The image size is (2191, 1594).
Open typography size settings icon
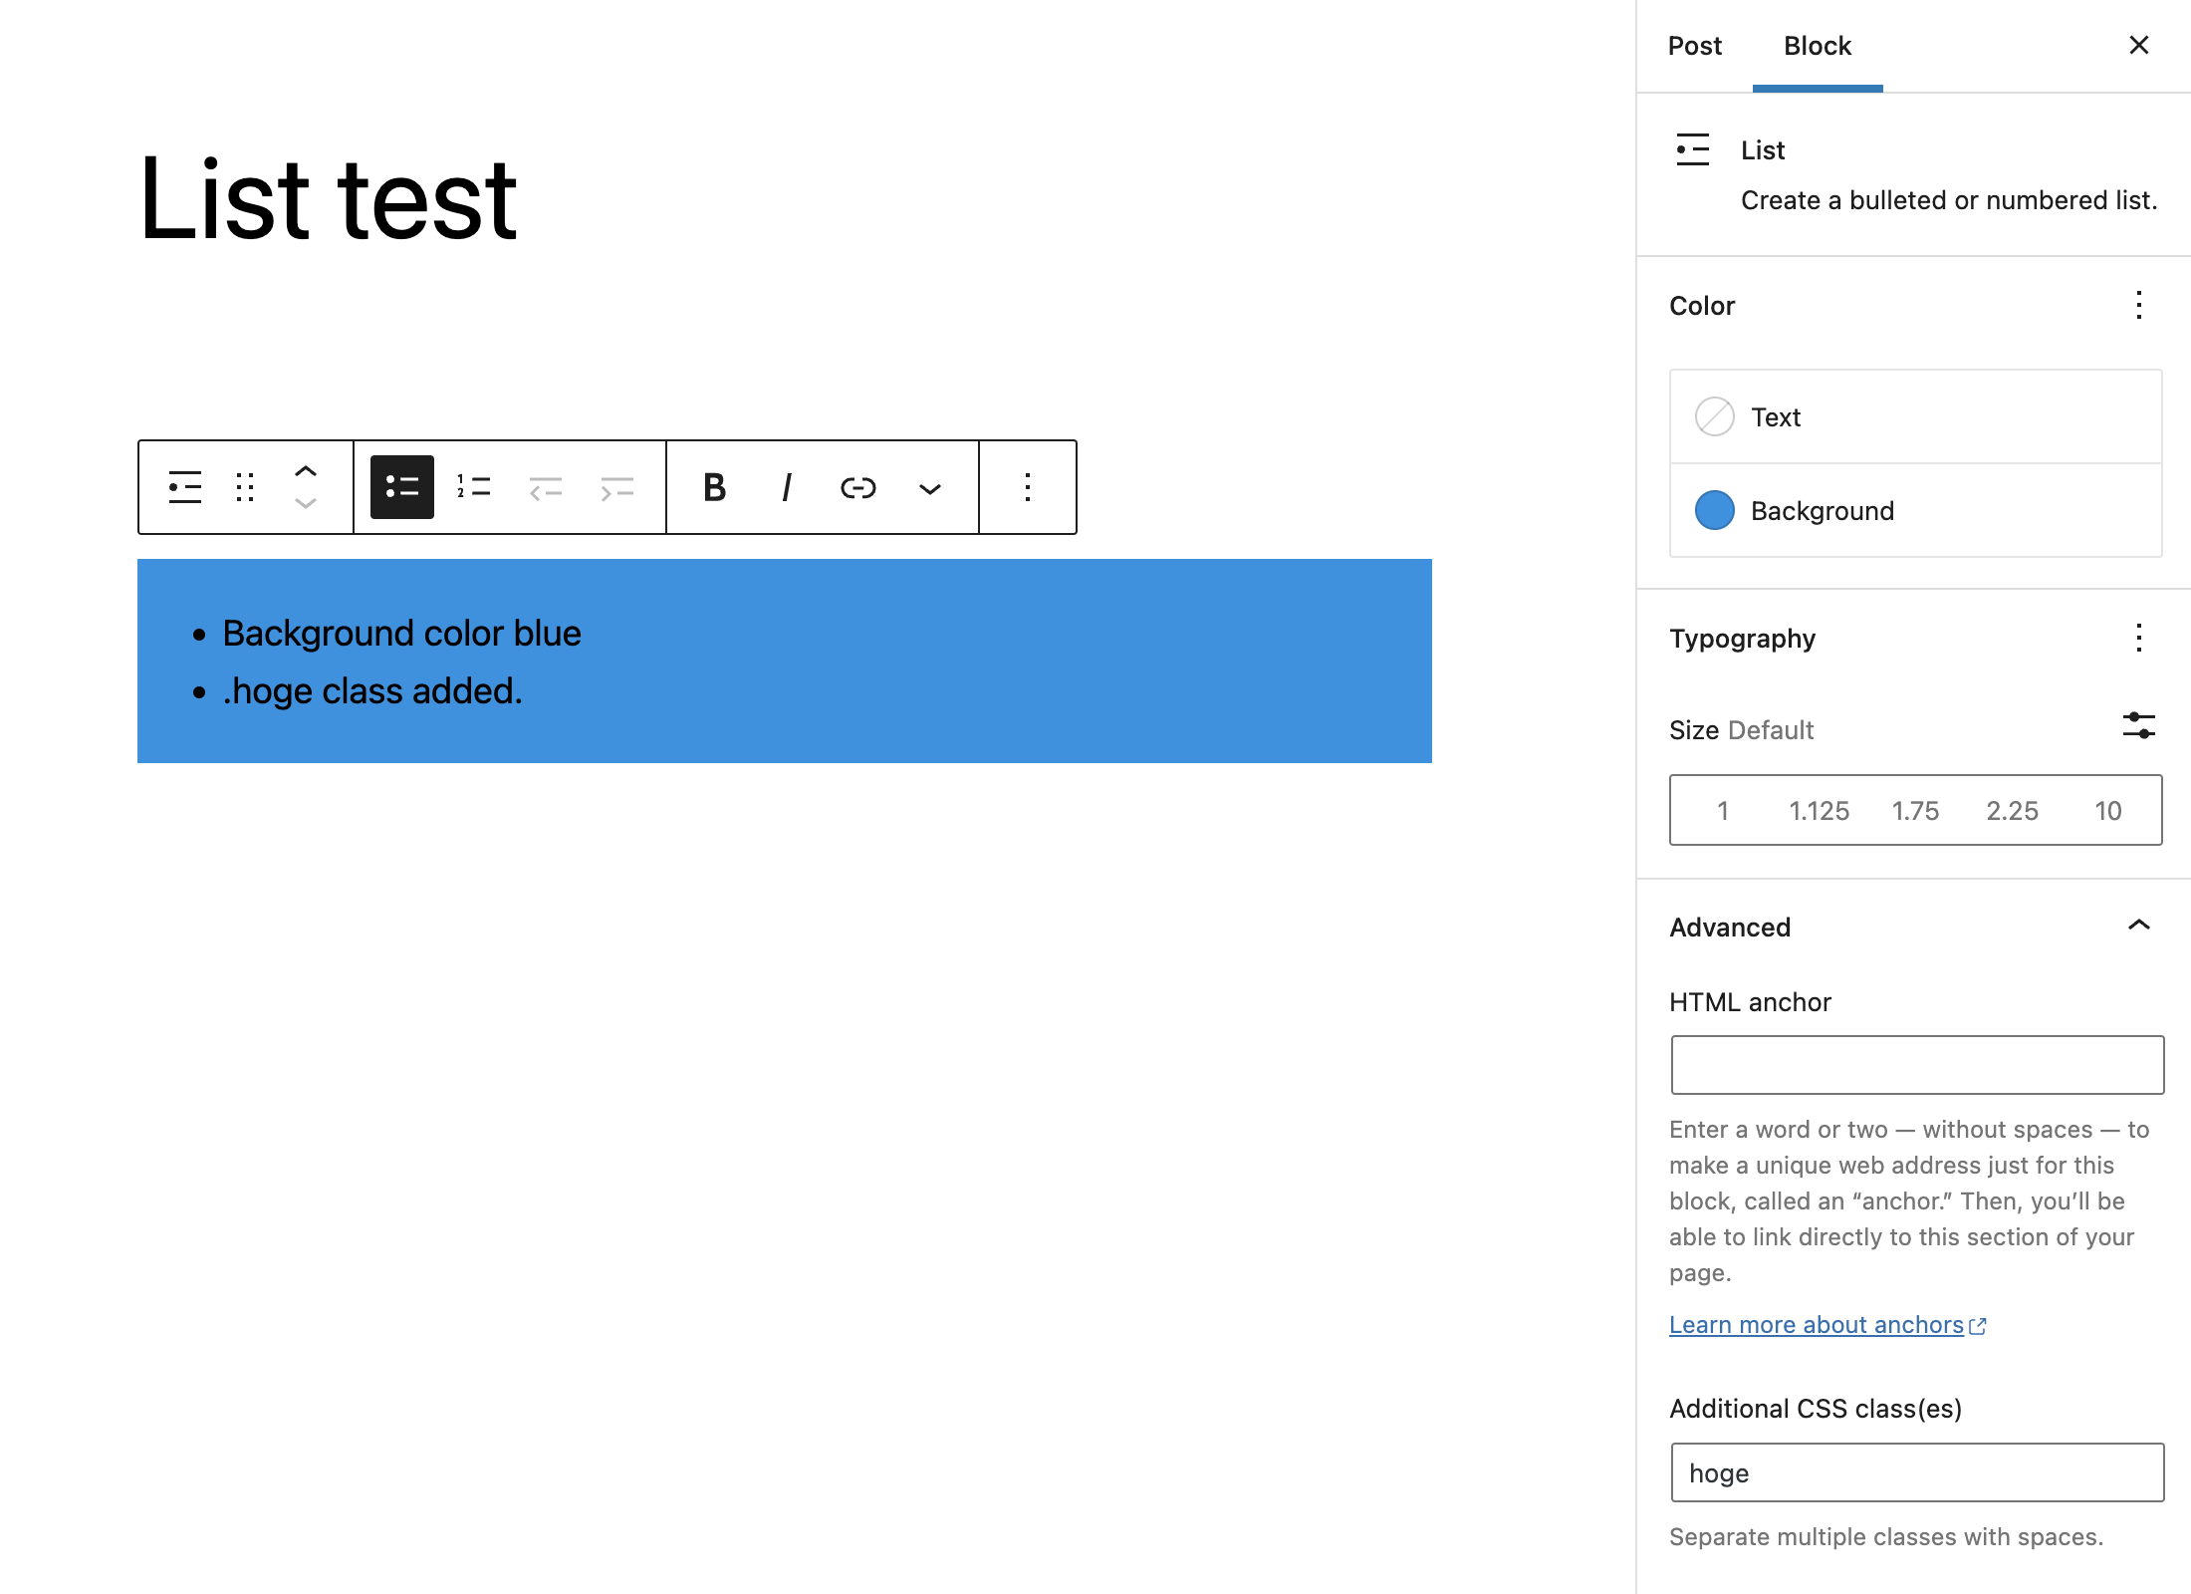pyautogui.click(x=2138, y=726)
